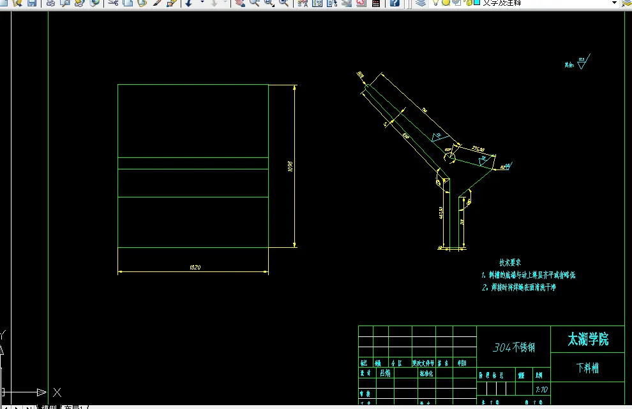Select the Match Properties brush icon
The width and height of the screenshot is (632, 409).
click(x=157, y=3)
